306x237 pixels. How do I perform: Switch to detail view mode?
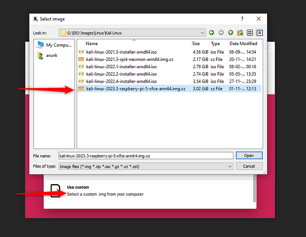pyautogui.click(x=260, y=33)
